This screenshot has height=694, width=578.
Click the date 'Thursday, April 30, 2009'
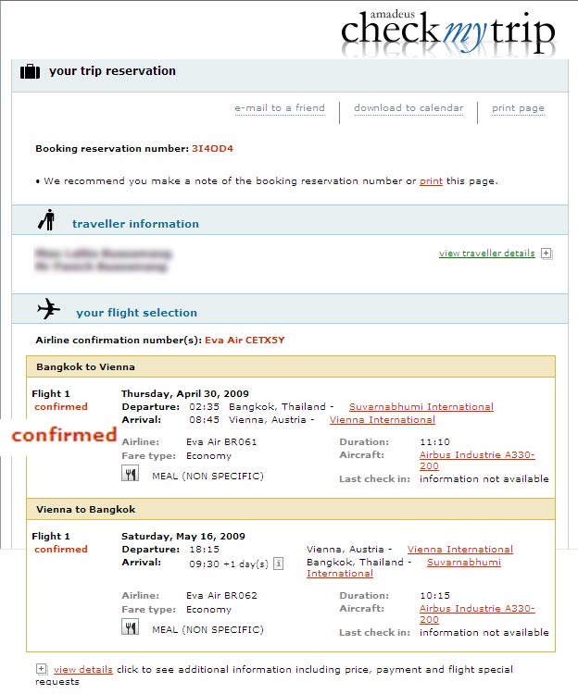185,393
